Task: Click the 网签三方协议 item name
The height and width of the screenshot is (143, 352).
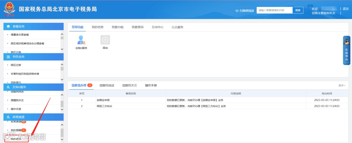Action: point(104,106)
